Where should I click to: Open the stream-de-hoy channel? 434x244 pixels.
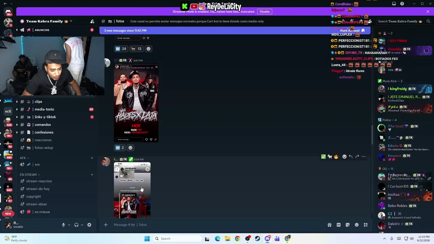(57, 189)
